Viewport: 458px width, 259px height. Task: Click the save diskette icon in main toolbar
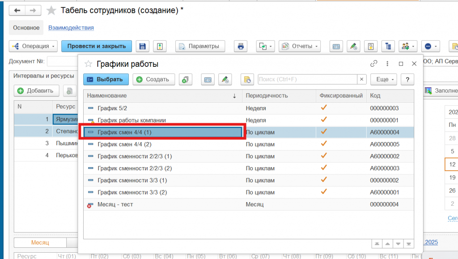click(142, 46)
